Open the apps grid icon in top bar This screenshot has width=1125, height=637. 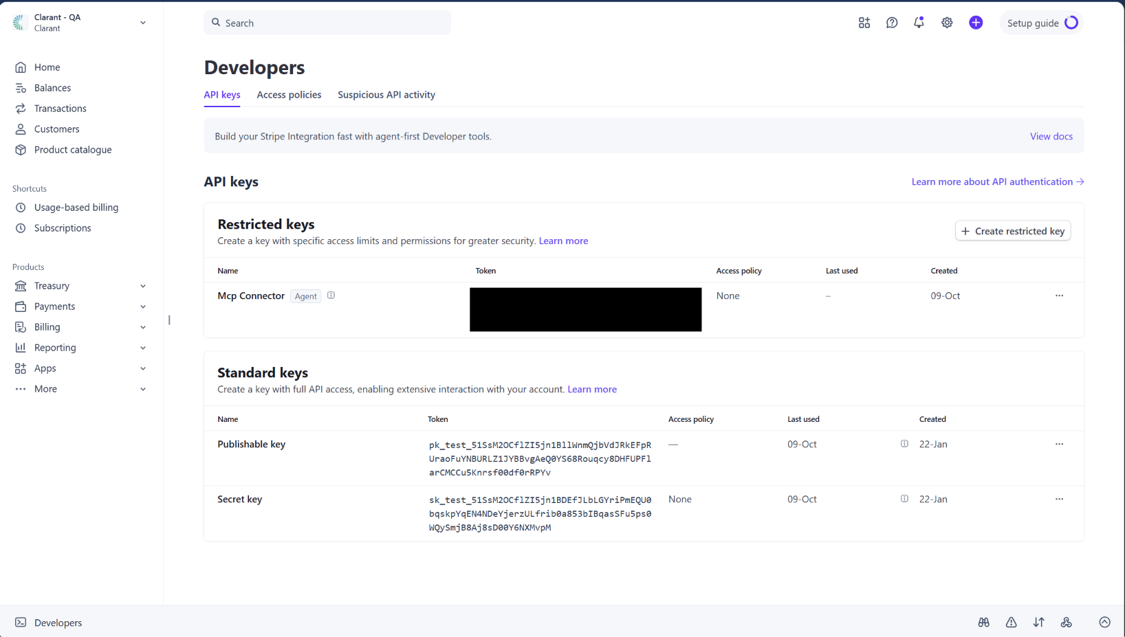(x=864, y=23)
